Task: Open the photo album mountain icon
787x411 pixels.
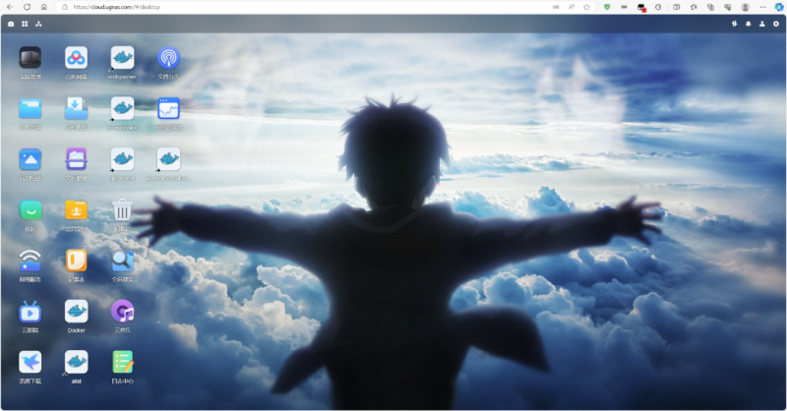Action: pos(30,159)
